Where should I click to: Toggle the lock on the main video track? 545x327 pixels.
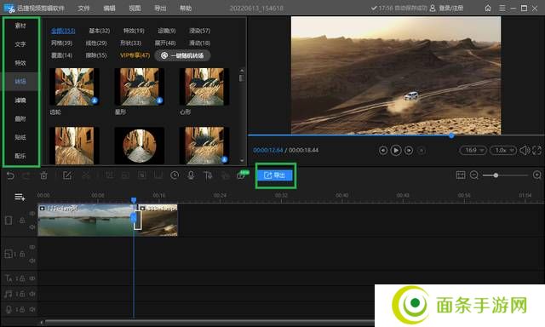tap(22, 221)
